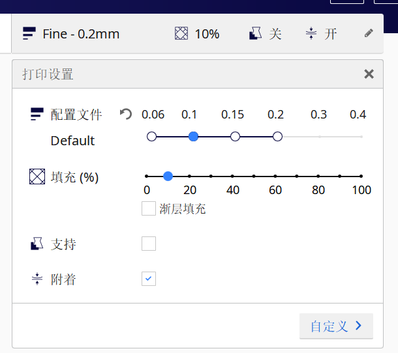Set infill to 40 on slider
Viewport: 398px width, 353px height.
pos(232,176)
